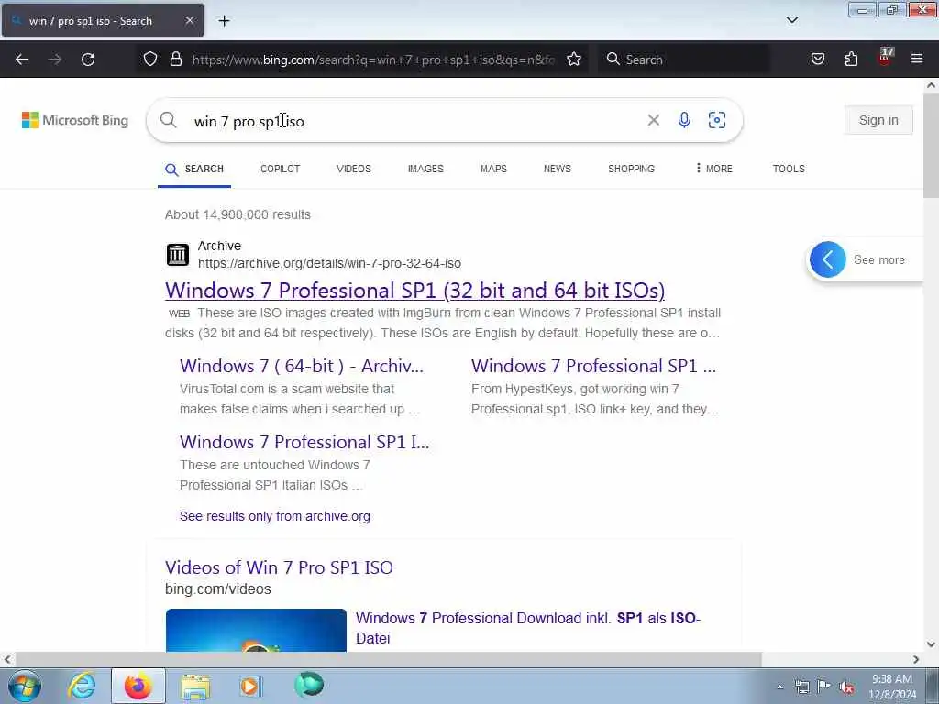Image resolution: width=939 pixels, height=704 pixels.
Task: Open the extension icon with 17 badge
Action: click(x=885, y=58)
